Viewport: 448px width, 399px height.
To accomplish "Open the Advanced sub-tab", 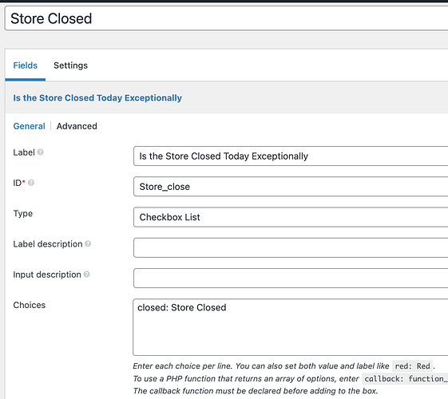I will [x=77, y=126].
